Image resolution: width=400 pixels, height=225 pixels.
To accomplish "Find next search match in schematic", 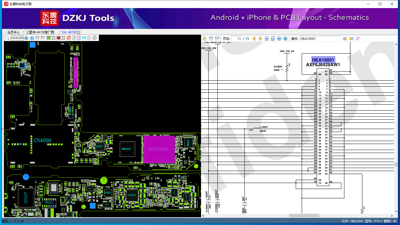I will (x=351, y=39).
